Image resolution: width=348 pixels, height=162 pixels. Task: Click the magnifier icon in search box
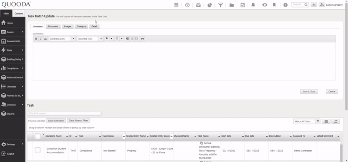(x=306, y=5)
